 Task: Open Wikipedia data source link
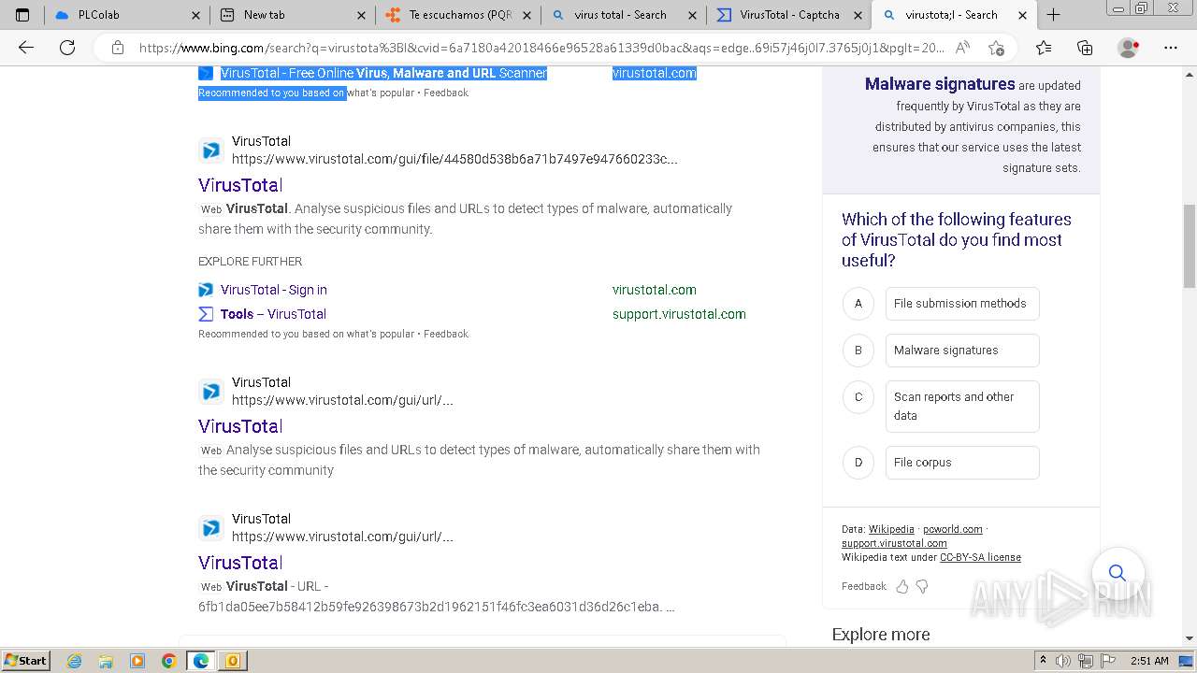891,529
